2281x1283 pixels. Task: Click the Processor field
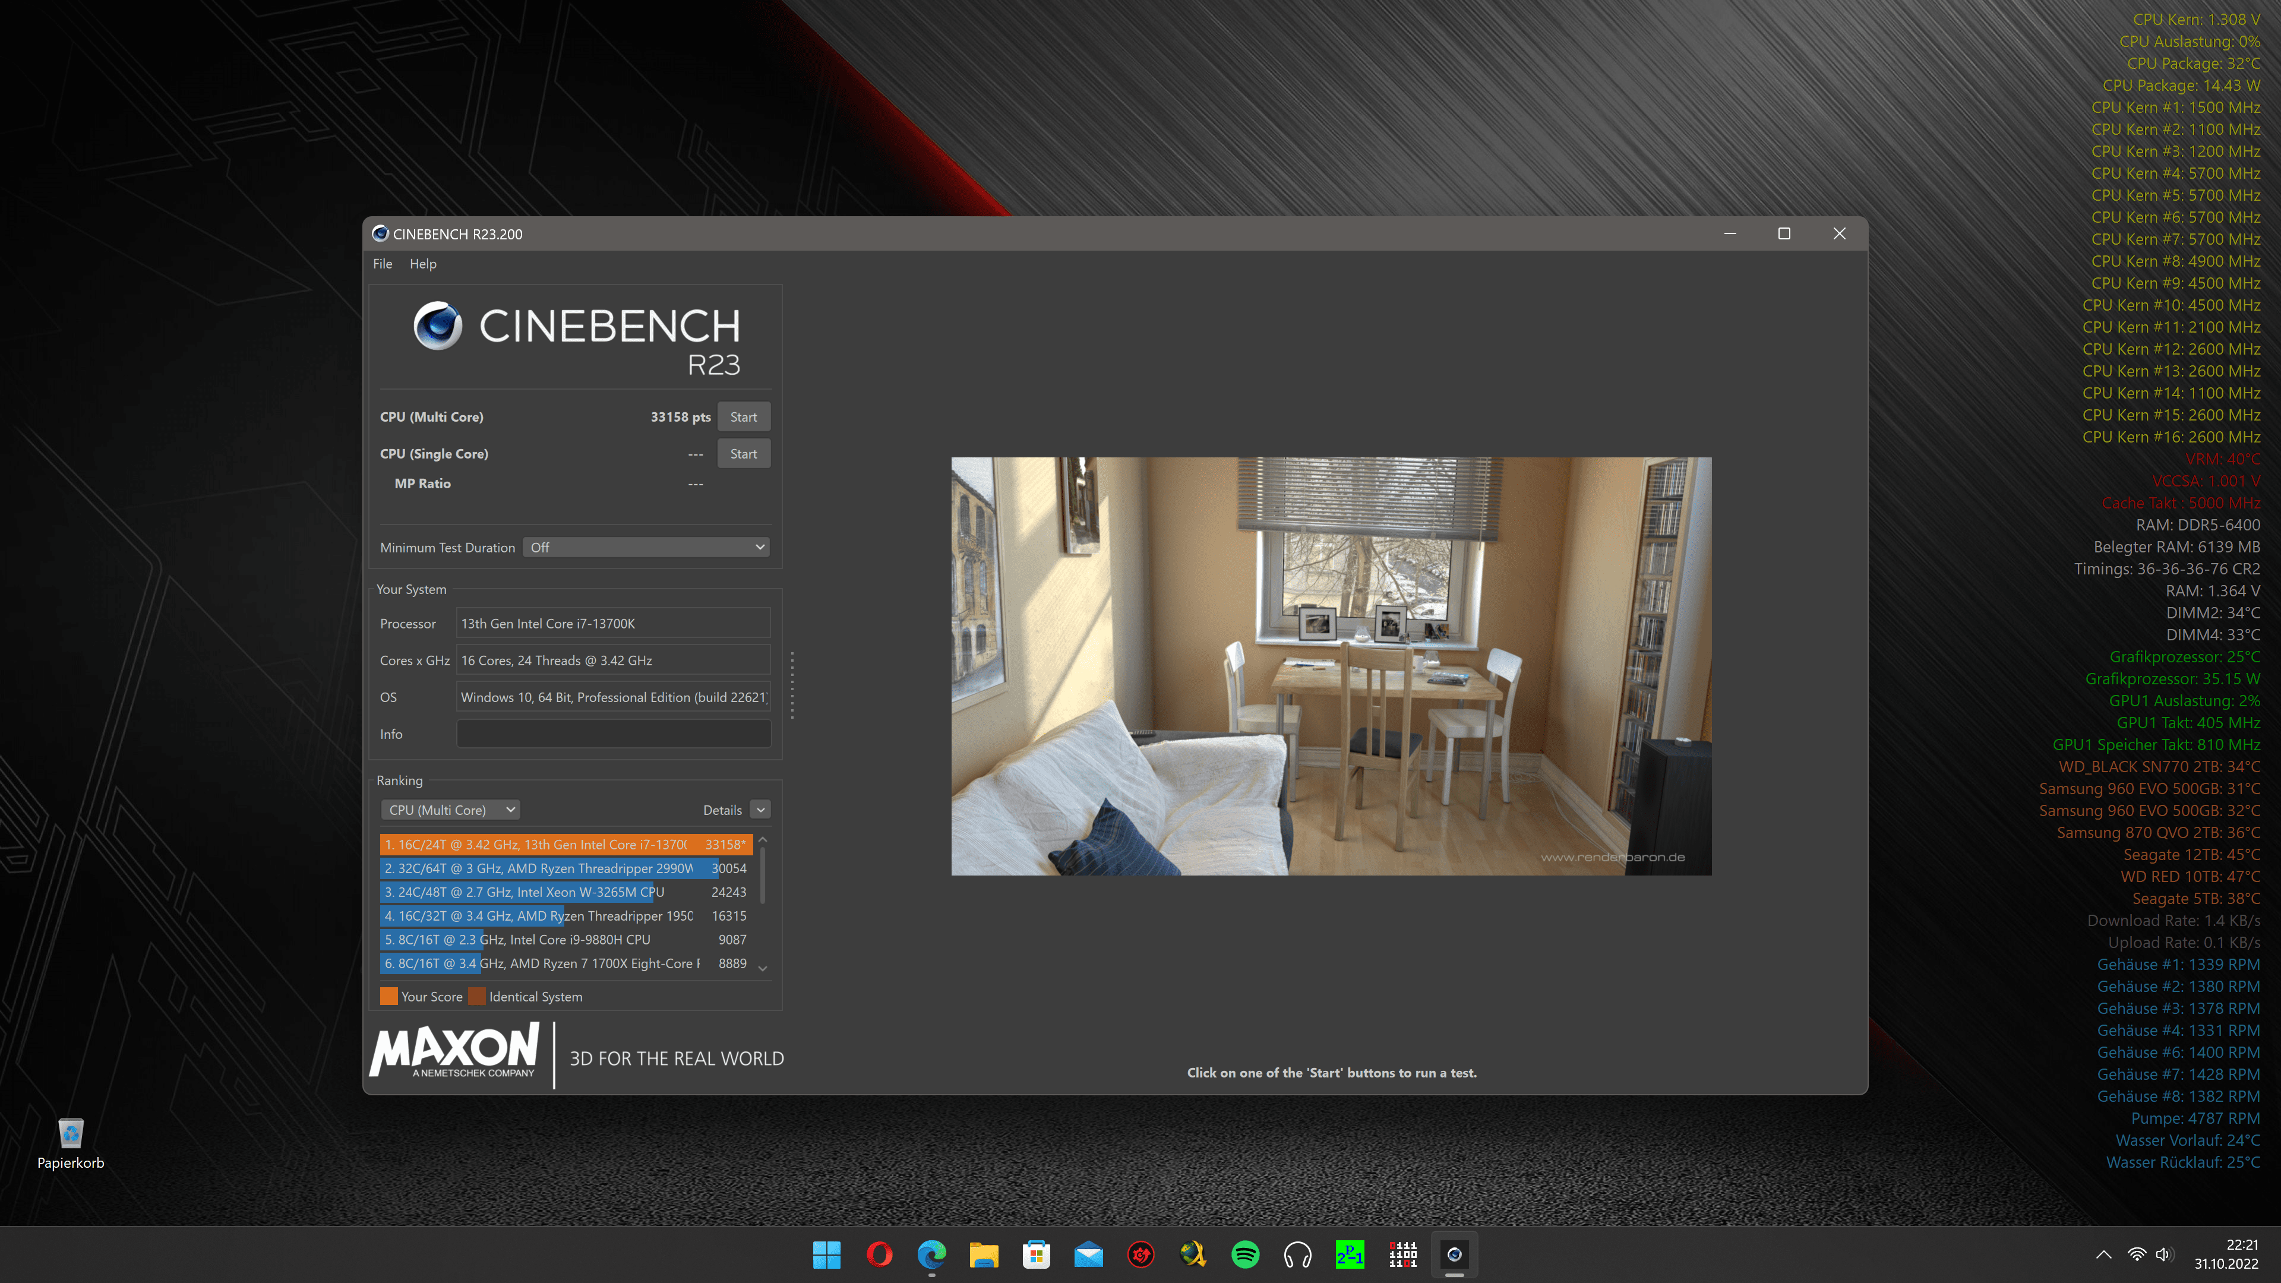pyautogui.click(x=614, y=623)
